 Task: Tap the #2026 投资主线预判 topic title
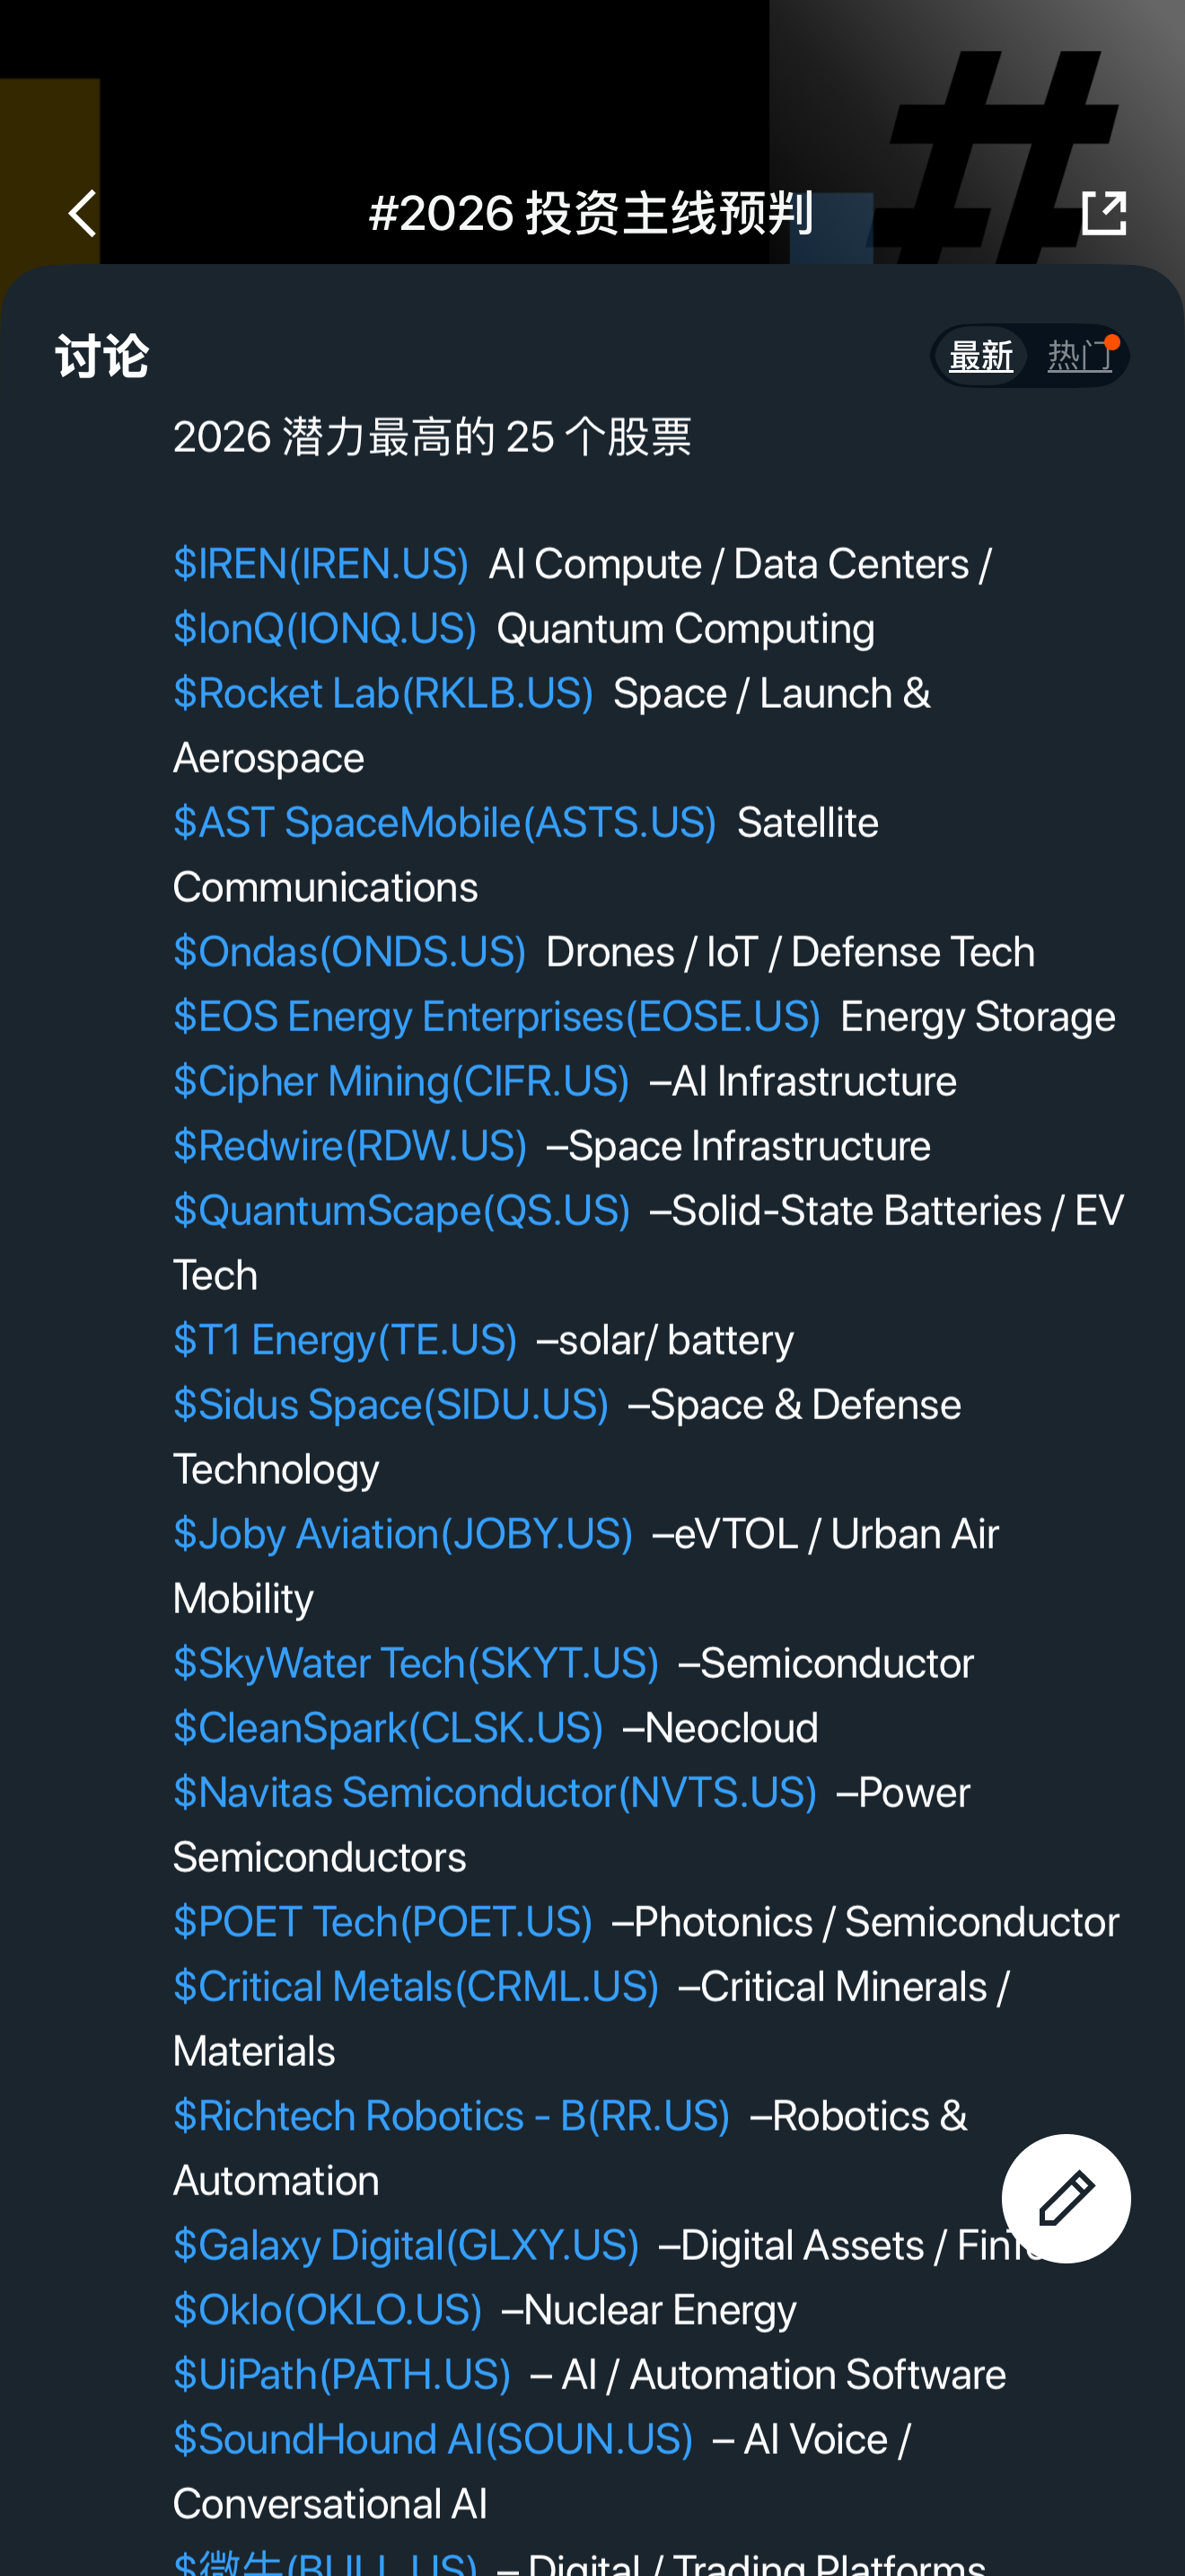(592, 214)
